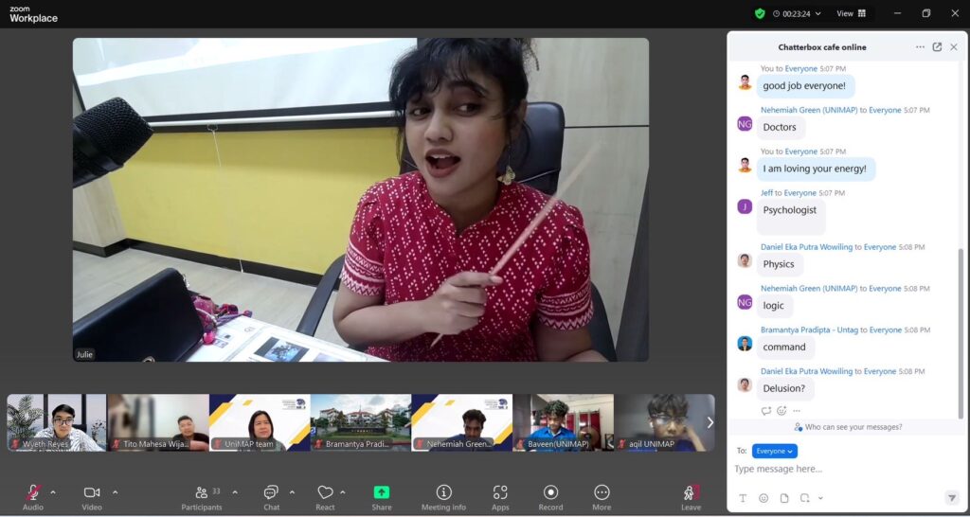This screenshot has width=970, height=517.
Task: Click the 'good job everyone!' message
Action: coord(804,86)
